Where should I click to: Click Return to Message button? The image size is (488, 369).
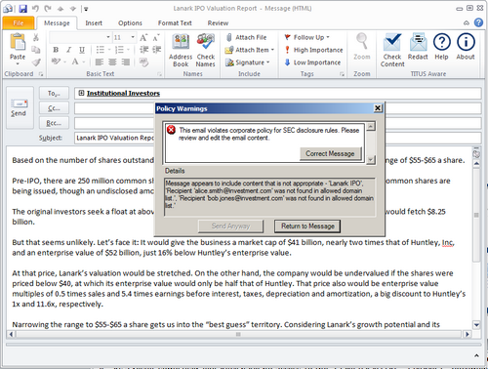(307, 226)
